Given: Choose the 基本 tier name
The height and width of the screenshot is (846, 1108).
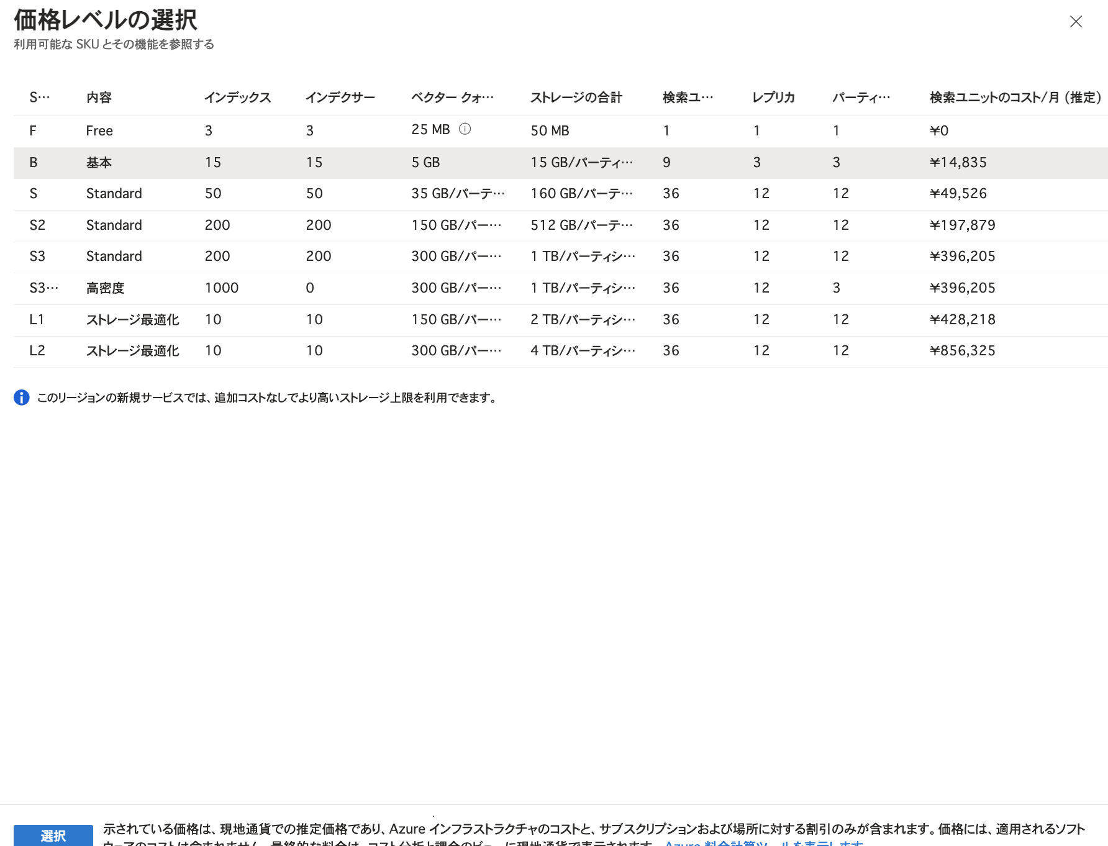Looking at the screenshot, I should click(x=99, y=163).
